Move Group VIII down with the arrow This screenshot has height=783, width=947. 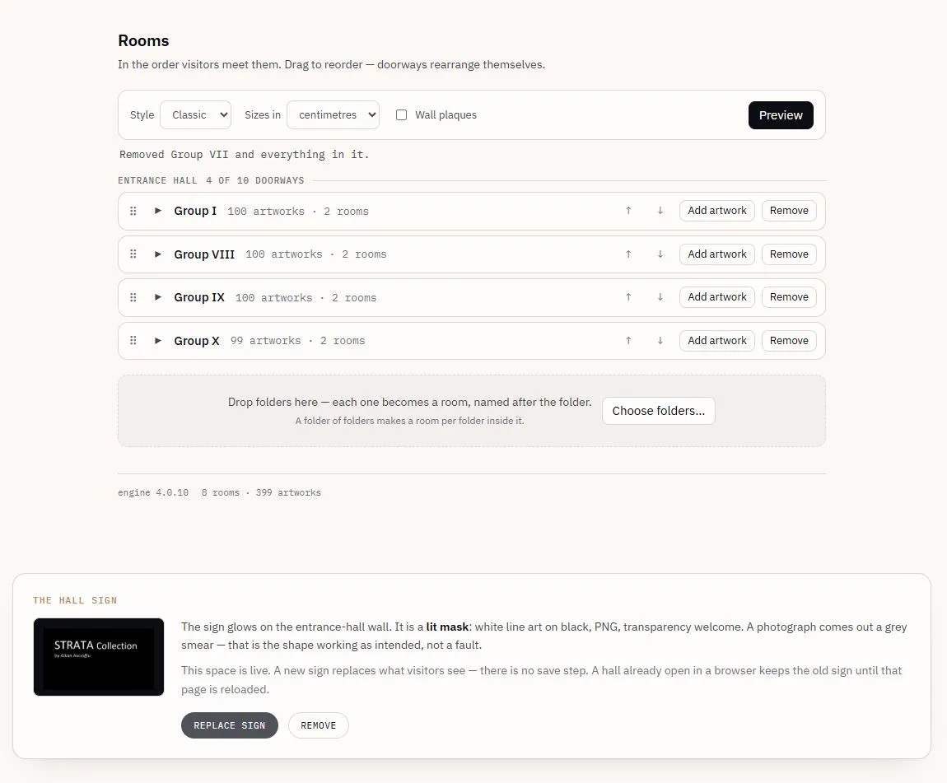point(660,254)
